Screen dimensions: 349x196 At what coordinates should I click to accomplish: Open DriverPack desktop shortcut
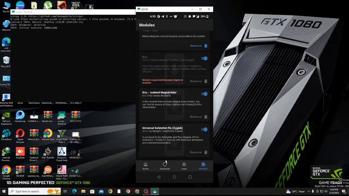tap(6, 135)
